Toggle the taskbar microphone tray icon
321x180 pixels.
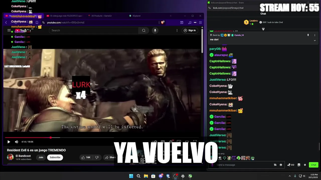point(295,176)
